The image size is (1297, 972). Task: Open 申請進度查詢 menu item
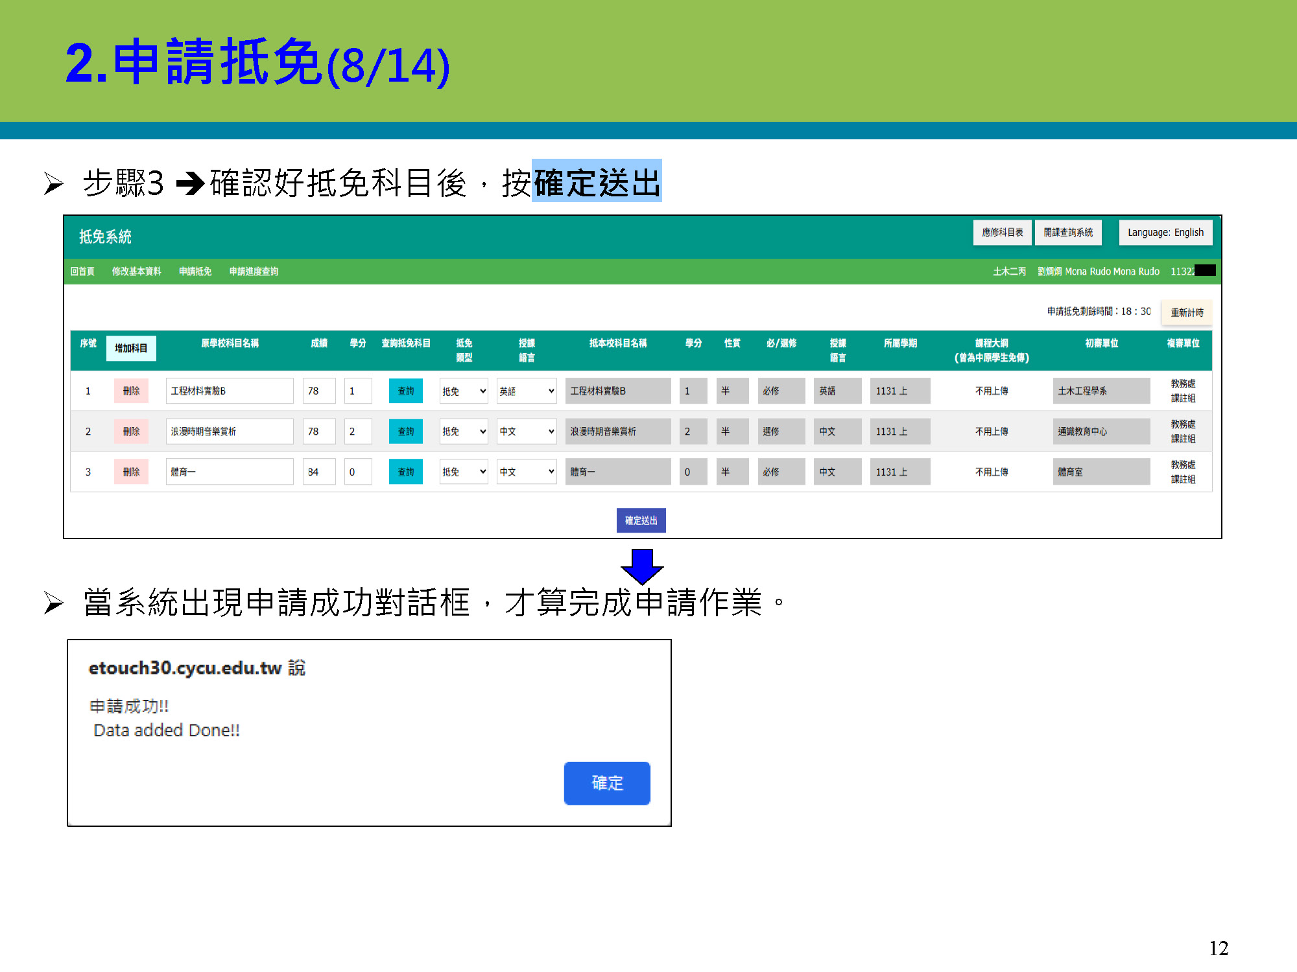pos(254,272)
